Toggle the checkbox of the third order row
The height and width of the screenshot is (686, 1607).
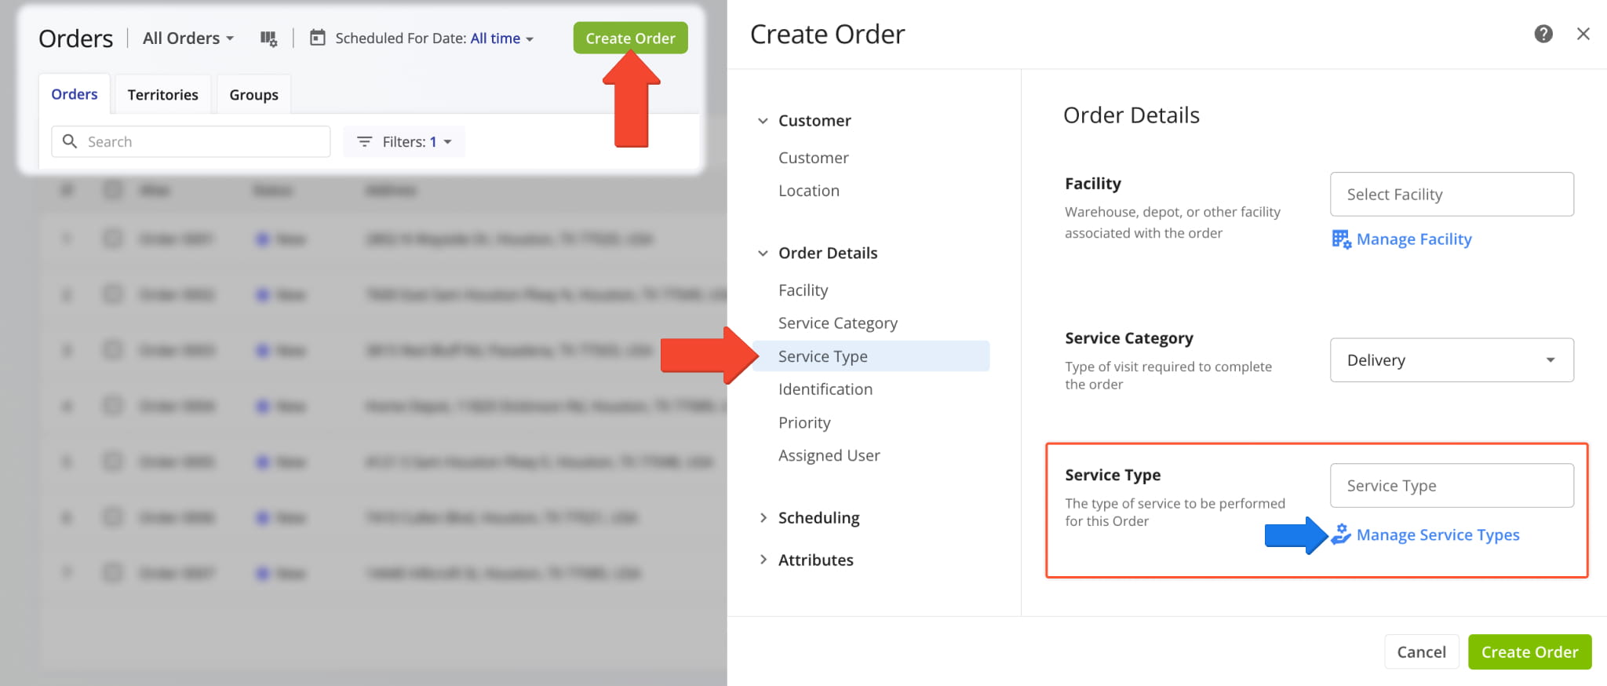click(113, 350)
